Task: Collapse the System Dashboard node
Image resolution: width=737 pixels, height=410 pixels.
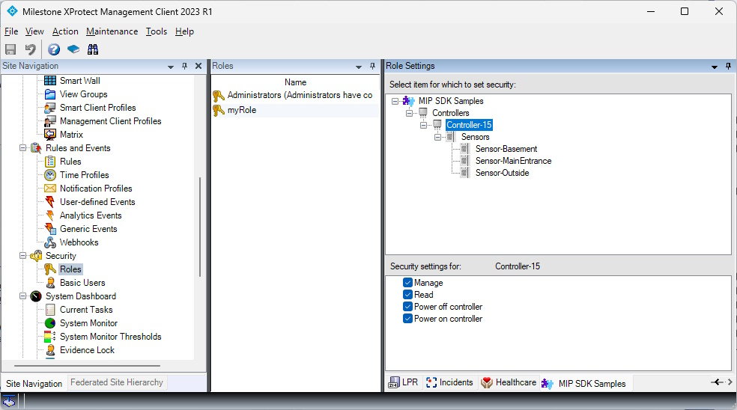Action: point(22,296)
